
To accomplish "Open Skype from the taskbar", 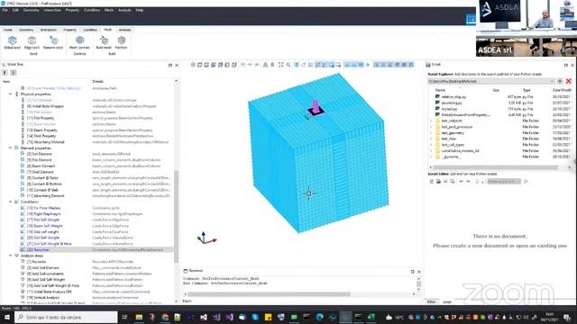I will click(255, 317).
